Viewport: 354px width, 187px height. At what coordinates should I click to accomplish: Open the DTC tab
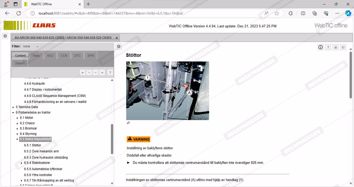click(x=77, y=56)
